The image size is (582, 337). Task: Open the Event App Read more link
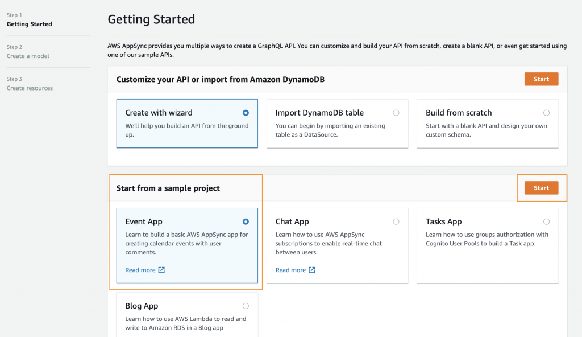click(140, 270)
